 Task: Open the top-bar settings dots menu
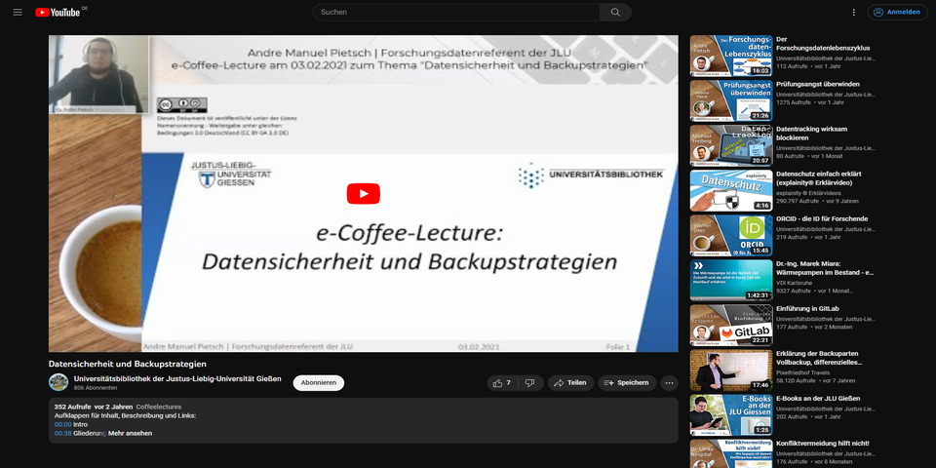(x=854, y=12)
